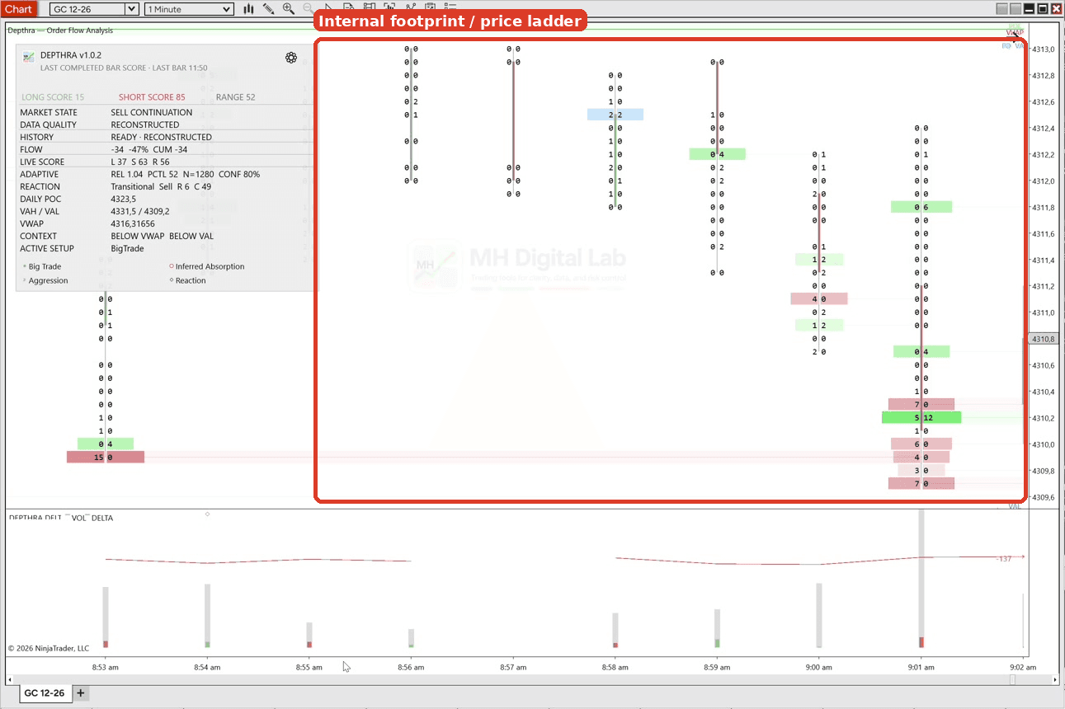
Task: Click the horizontal scrollbar thumb
Action: (x=1014, y=679)
